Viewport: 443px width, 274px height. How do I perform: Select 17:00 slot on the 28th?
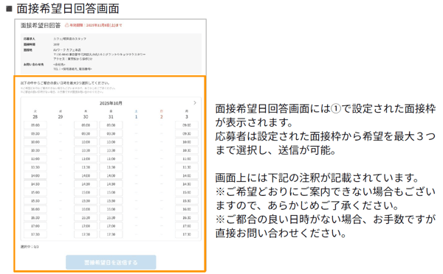[35, 226]
